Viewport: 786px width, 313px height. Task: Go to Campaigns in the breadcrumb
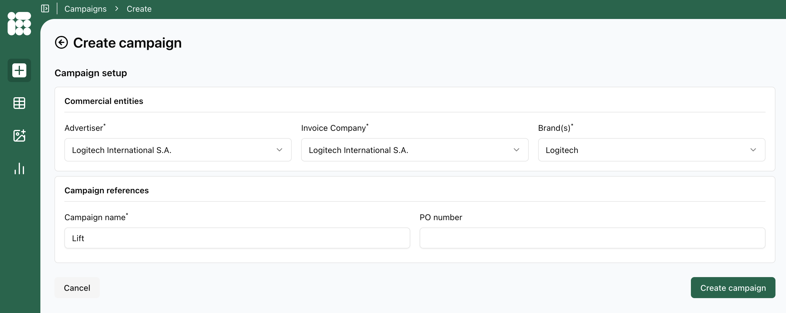click(85, 9)
